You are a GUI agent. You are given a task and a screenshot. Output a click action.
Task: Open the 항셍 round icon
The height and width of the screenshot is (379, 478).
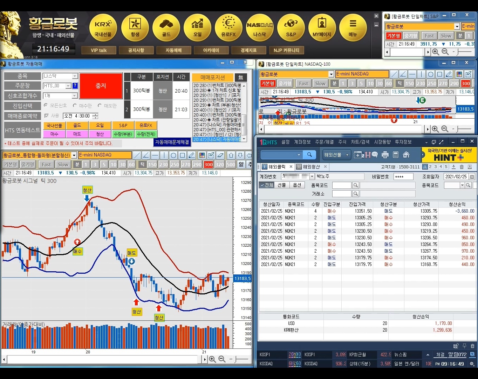click(135, 28)
